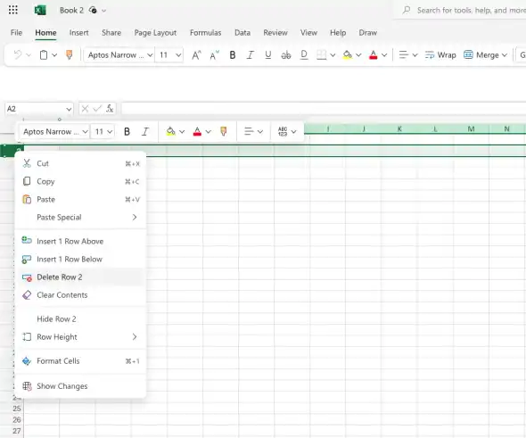Switch to the Insert tab
Image resolution: width=526 pixels, height=438 pixels.
click(x=78, y=32)
